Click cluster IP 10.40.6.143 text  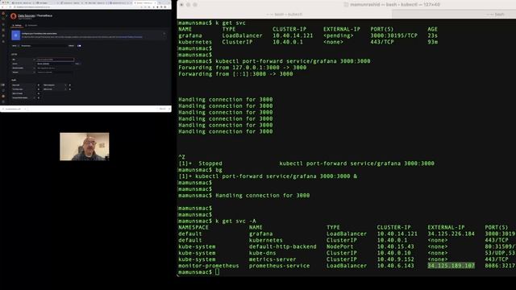coord(396,266)
